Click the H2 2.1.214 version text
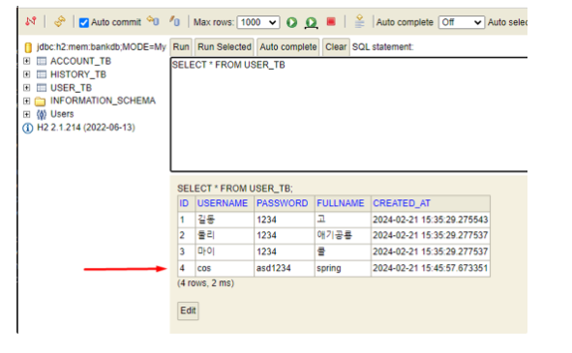The width and height of the screenshot is (572, 353). click(x=86, y=128)
